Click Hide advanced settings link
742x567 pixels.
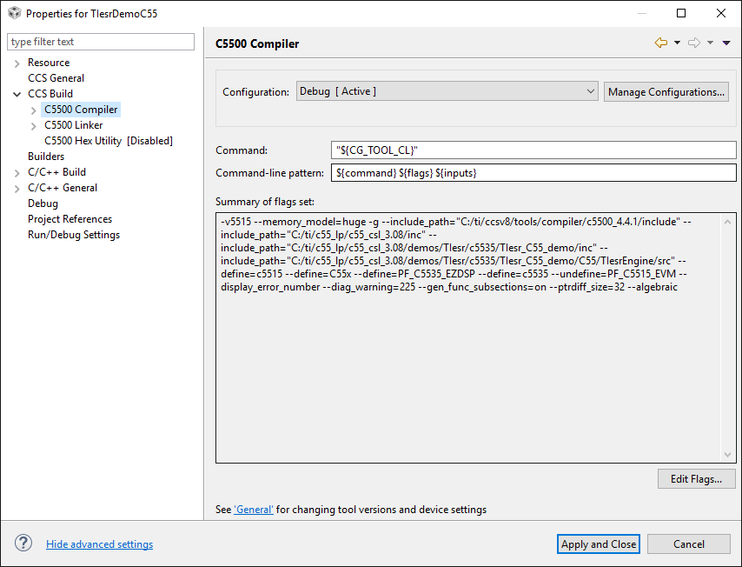coord(99,544)
